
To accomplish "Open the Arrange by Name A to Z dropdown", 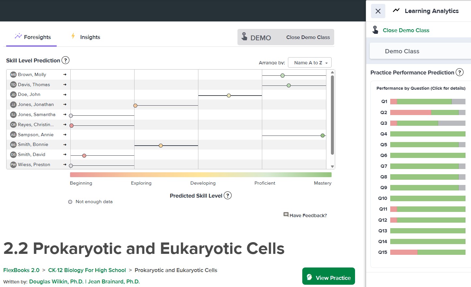I will [310, 62].
